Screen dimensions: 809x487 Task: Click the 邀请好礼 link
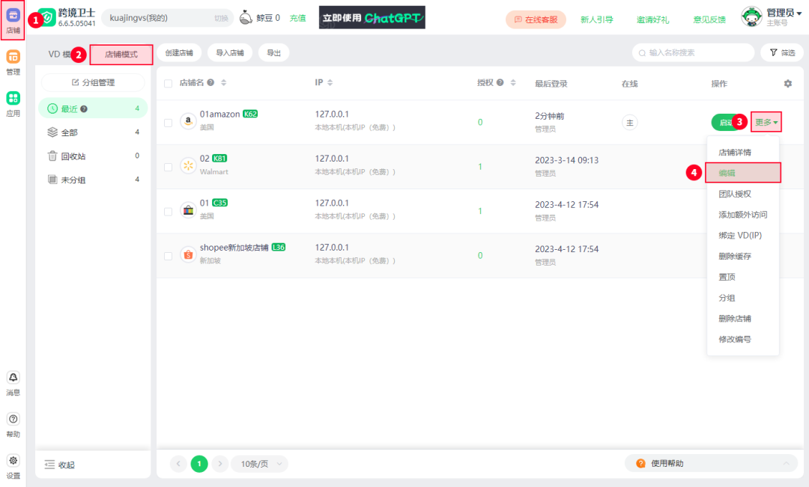[653, 19]
